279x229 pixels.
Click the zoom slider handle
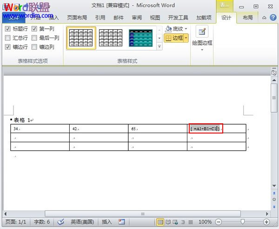tap(242, 222)
